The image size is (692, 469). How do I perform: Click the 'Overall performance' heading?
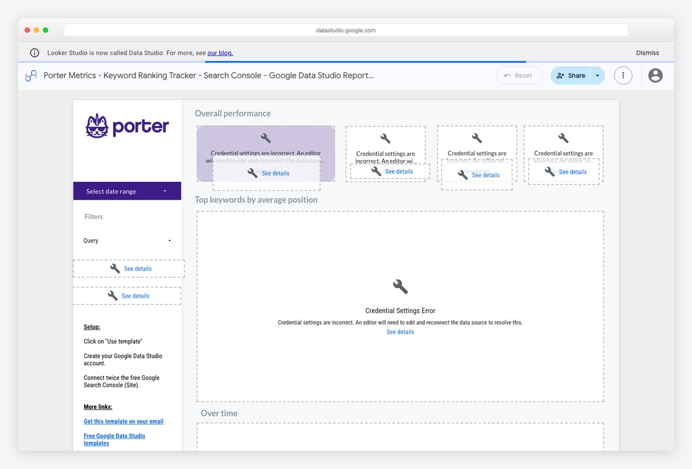[232, 113]
